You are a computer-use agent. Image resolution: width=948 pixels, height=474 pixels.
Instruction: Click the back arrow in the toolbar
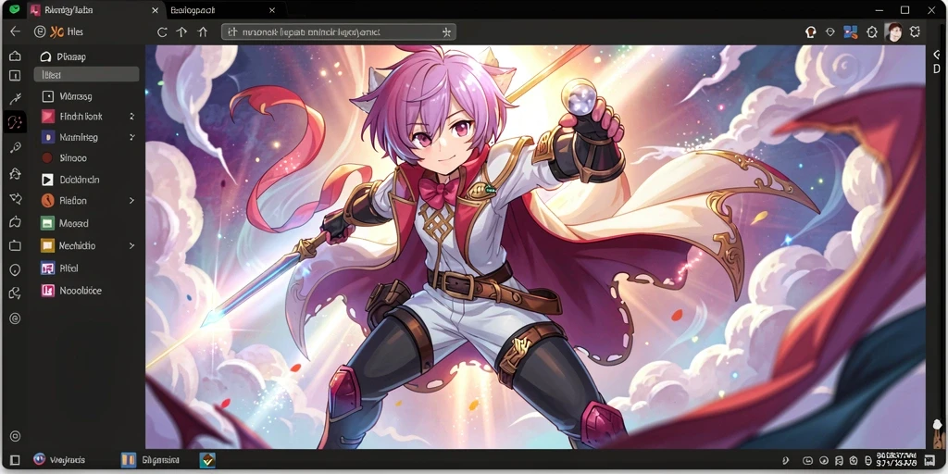[15, 32]
